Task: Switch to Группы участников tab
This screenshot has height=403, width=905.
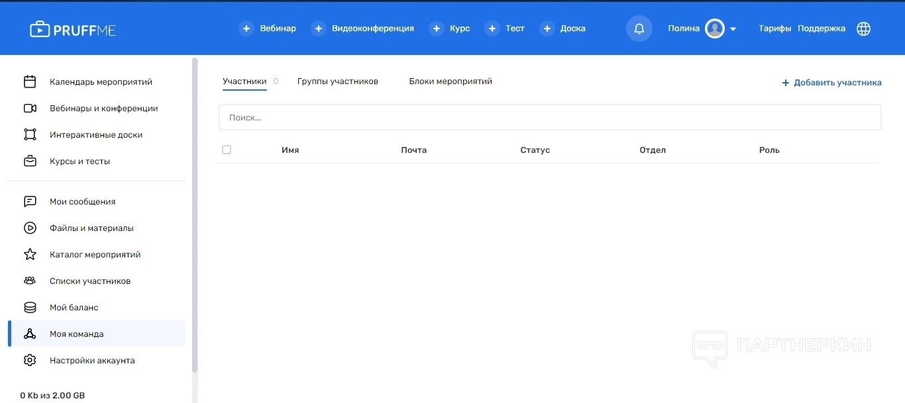Action: (x=337, y=81)
